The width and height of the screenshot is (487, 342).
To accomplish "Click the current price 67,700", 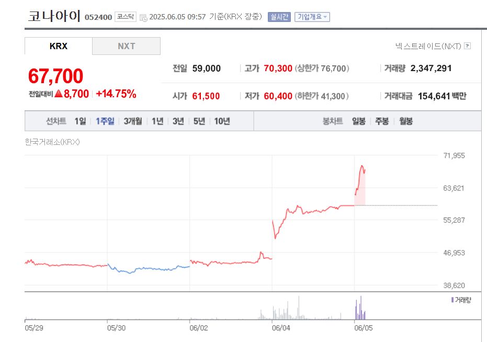I will pos(55,76).
